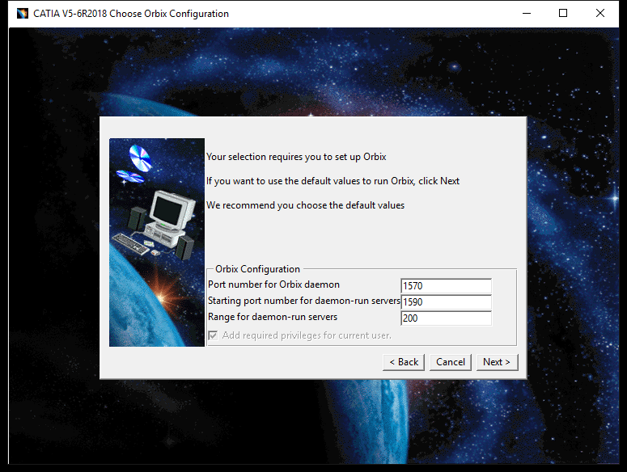The width and height of the screenshot is (627, 472).
Task: Focus the starting port number field 1590
Action: click(x=446, y=302)
